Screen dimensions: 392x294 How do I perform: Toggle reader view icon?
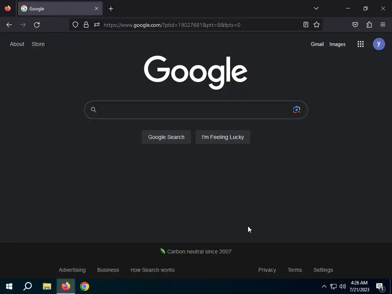306,24
